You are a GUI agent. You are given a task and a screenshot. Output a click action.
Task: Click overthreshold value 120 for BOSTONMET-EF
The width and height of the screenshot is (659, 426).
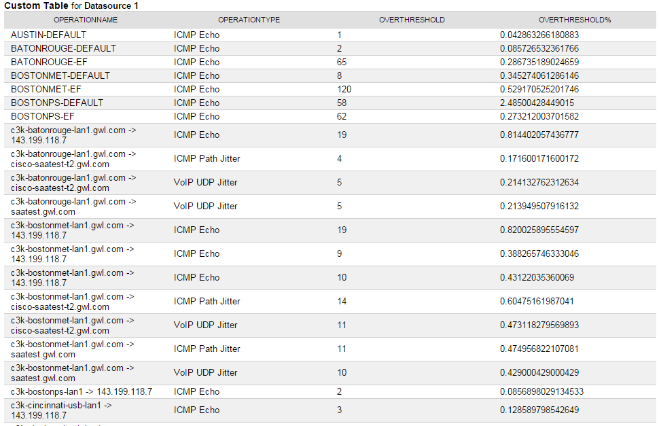(344, 90)
